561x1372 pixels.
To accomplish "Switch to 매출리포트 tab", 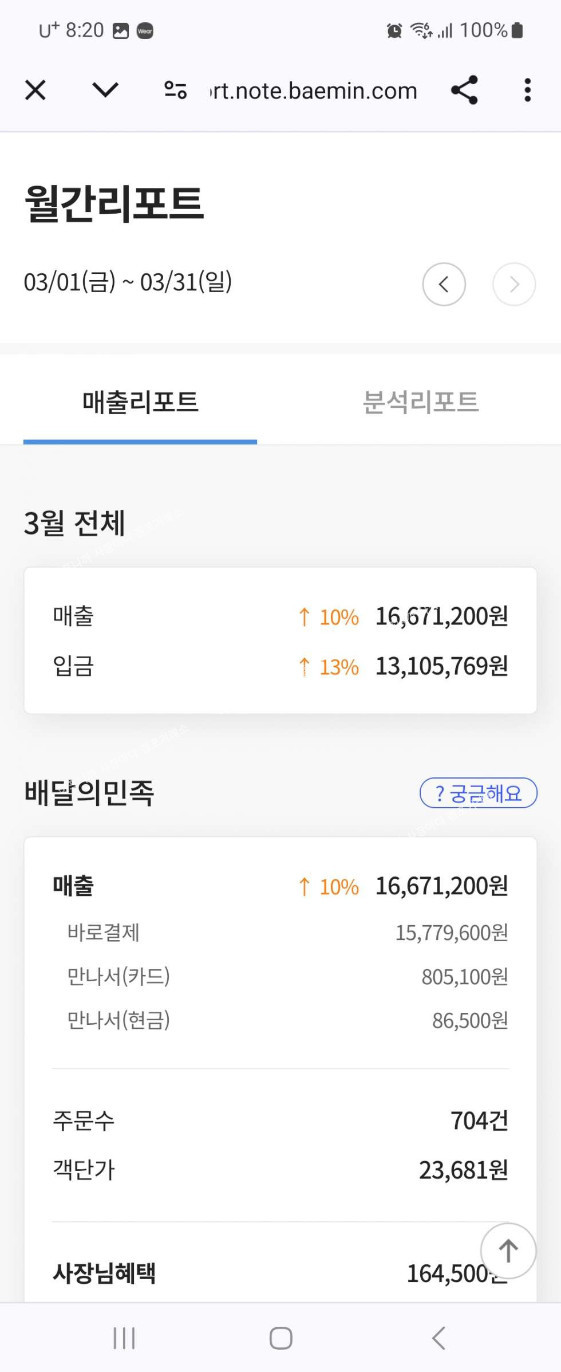I will (140, 402).
